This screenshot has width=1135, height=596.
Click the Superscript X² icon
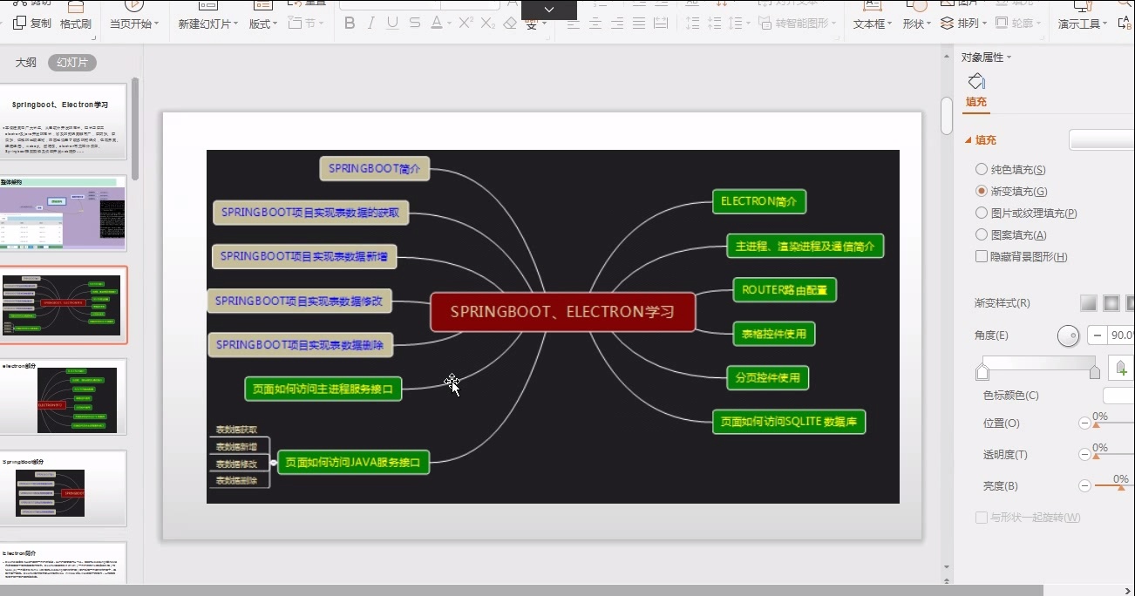[465, 24]
